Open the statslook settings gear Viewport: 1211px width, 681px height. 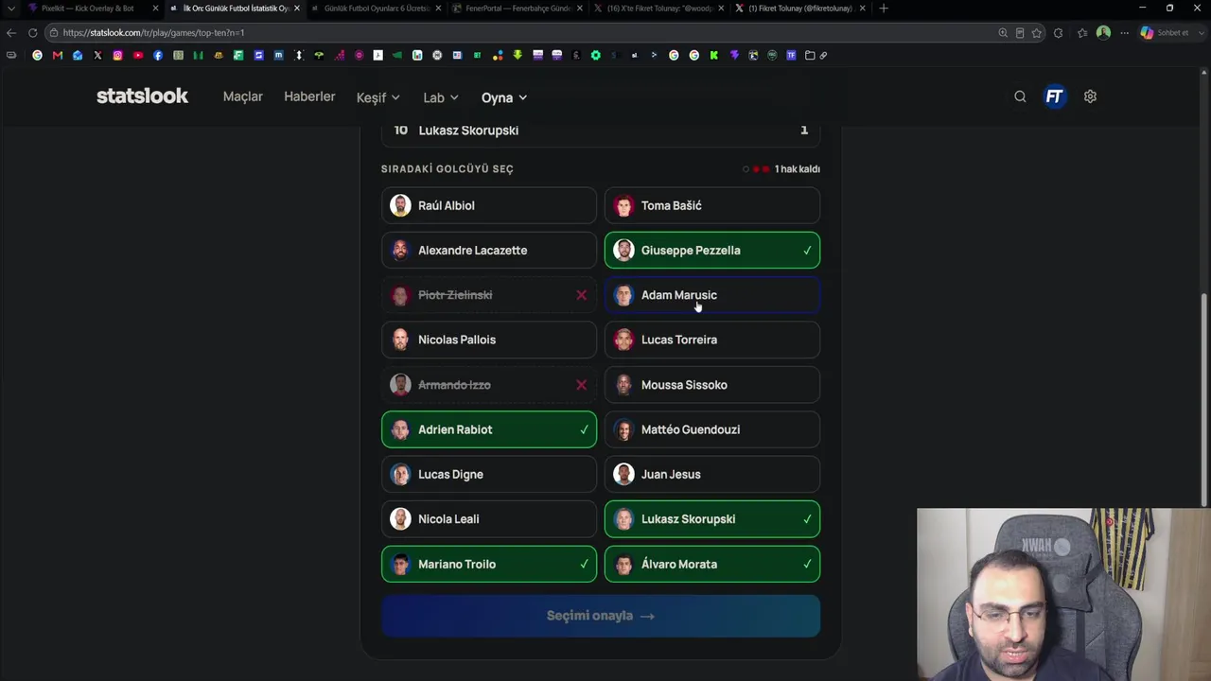coord(1090,96)
